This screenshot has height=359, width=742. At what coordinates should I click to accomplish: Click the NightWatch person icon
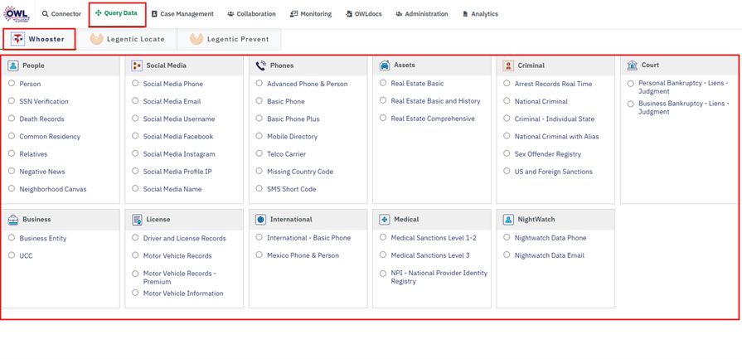click(509, 220)
